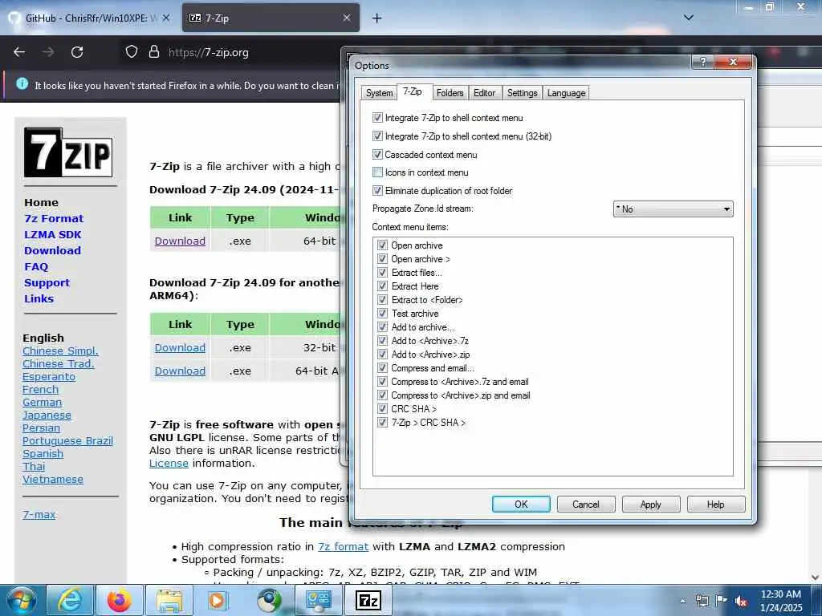
Task: Click the Firefox address bar URL
Action: [209, 52]
